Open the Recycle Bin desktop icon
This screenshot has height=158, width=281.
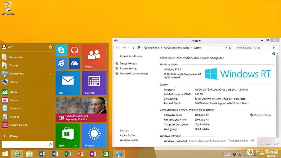[8, 8]
